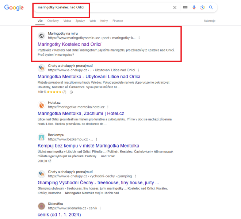241x219 pixels.
Task: Switch to the Web tab
Action: tap(92, 21)
